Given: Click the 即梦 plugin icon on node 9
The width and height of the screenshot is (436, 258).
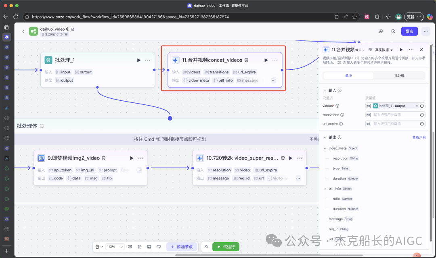Looking at the screenshot, I should (41, 158).
